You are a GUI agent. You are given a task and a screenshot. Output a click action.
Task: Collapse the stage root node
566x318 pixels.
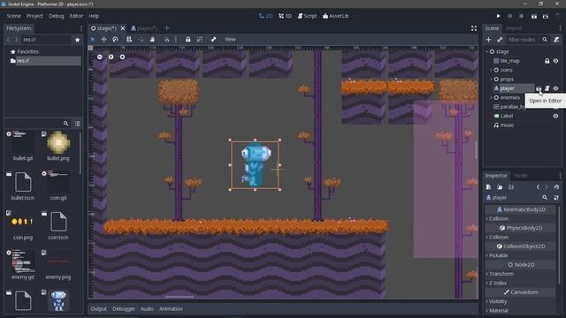tap(487, 51)
